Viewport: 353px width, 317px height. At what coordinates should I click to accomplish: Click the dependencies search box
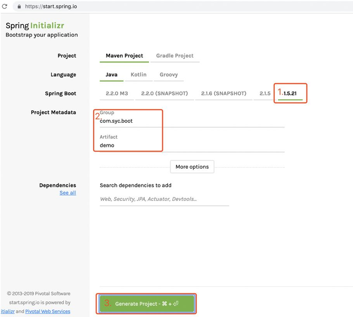click(164, 199)
